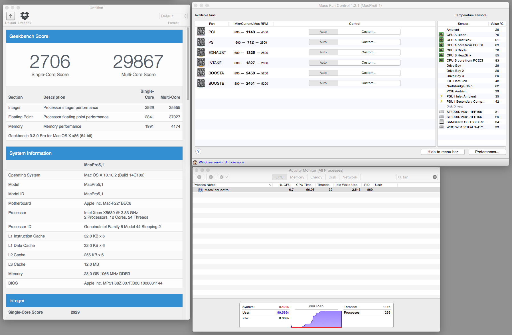Click the Geekbench window vertical scrollbar
Viewport: 512px width, 335px height.
(x=188, y=64)
